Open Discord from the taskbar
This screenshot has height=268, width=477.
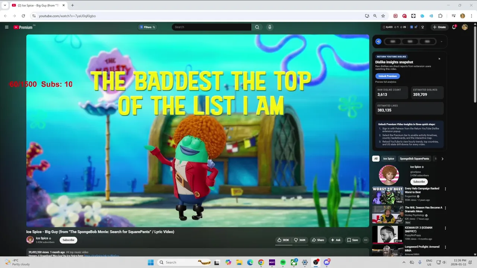[327, 262]
